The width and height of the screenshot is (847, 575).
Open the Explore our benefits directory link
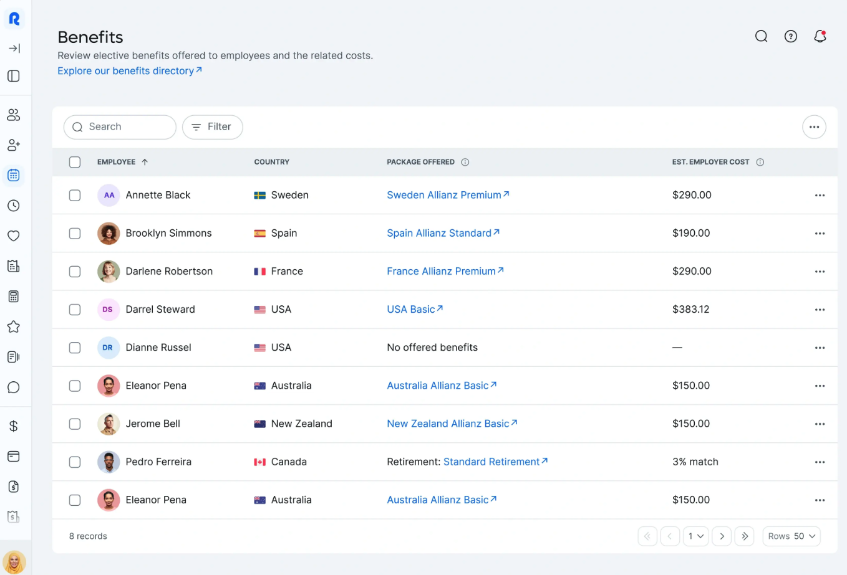point(130,70)
